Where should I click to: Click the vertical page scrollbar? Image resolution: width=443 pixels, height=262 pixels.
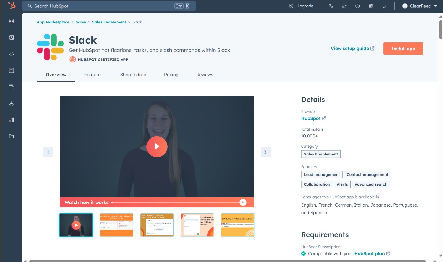(x=441, y=30)
